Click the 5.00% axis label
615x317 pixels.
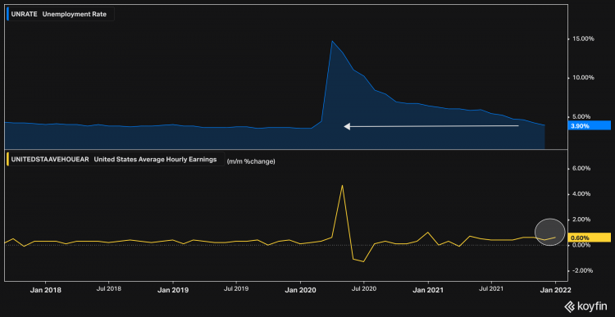coord(581,116)
